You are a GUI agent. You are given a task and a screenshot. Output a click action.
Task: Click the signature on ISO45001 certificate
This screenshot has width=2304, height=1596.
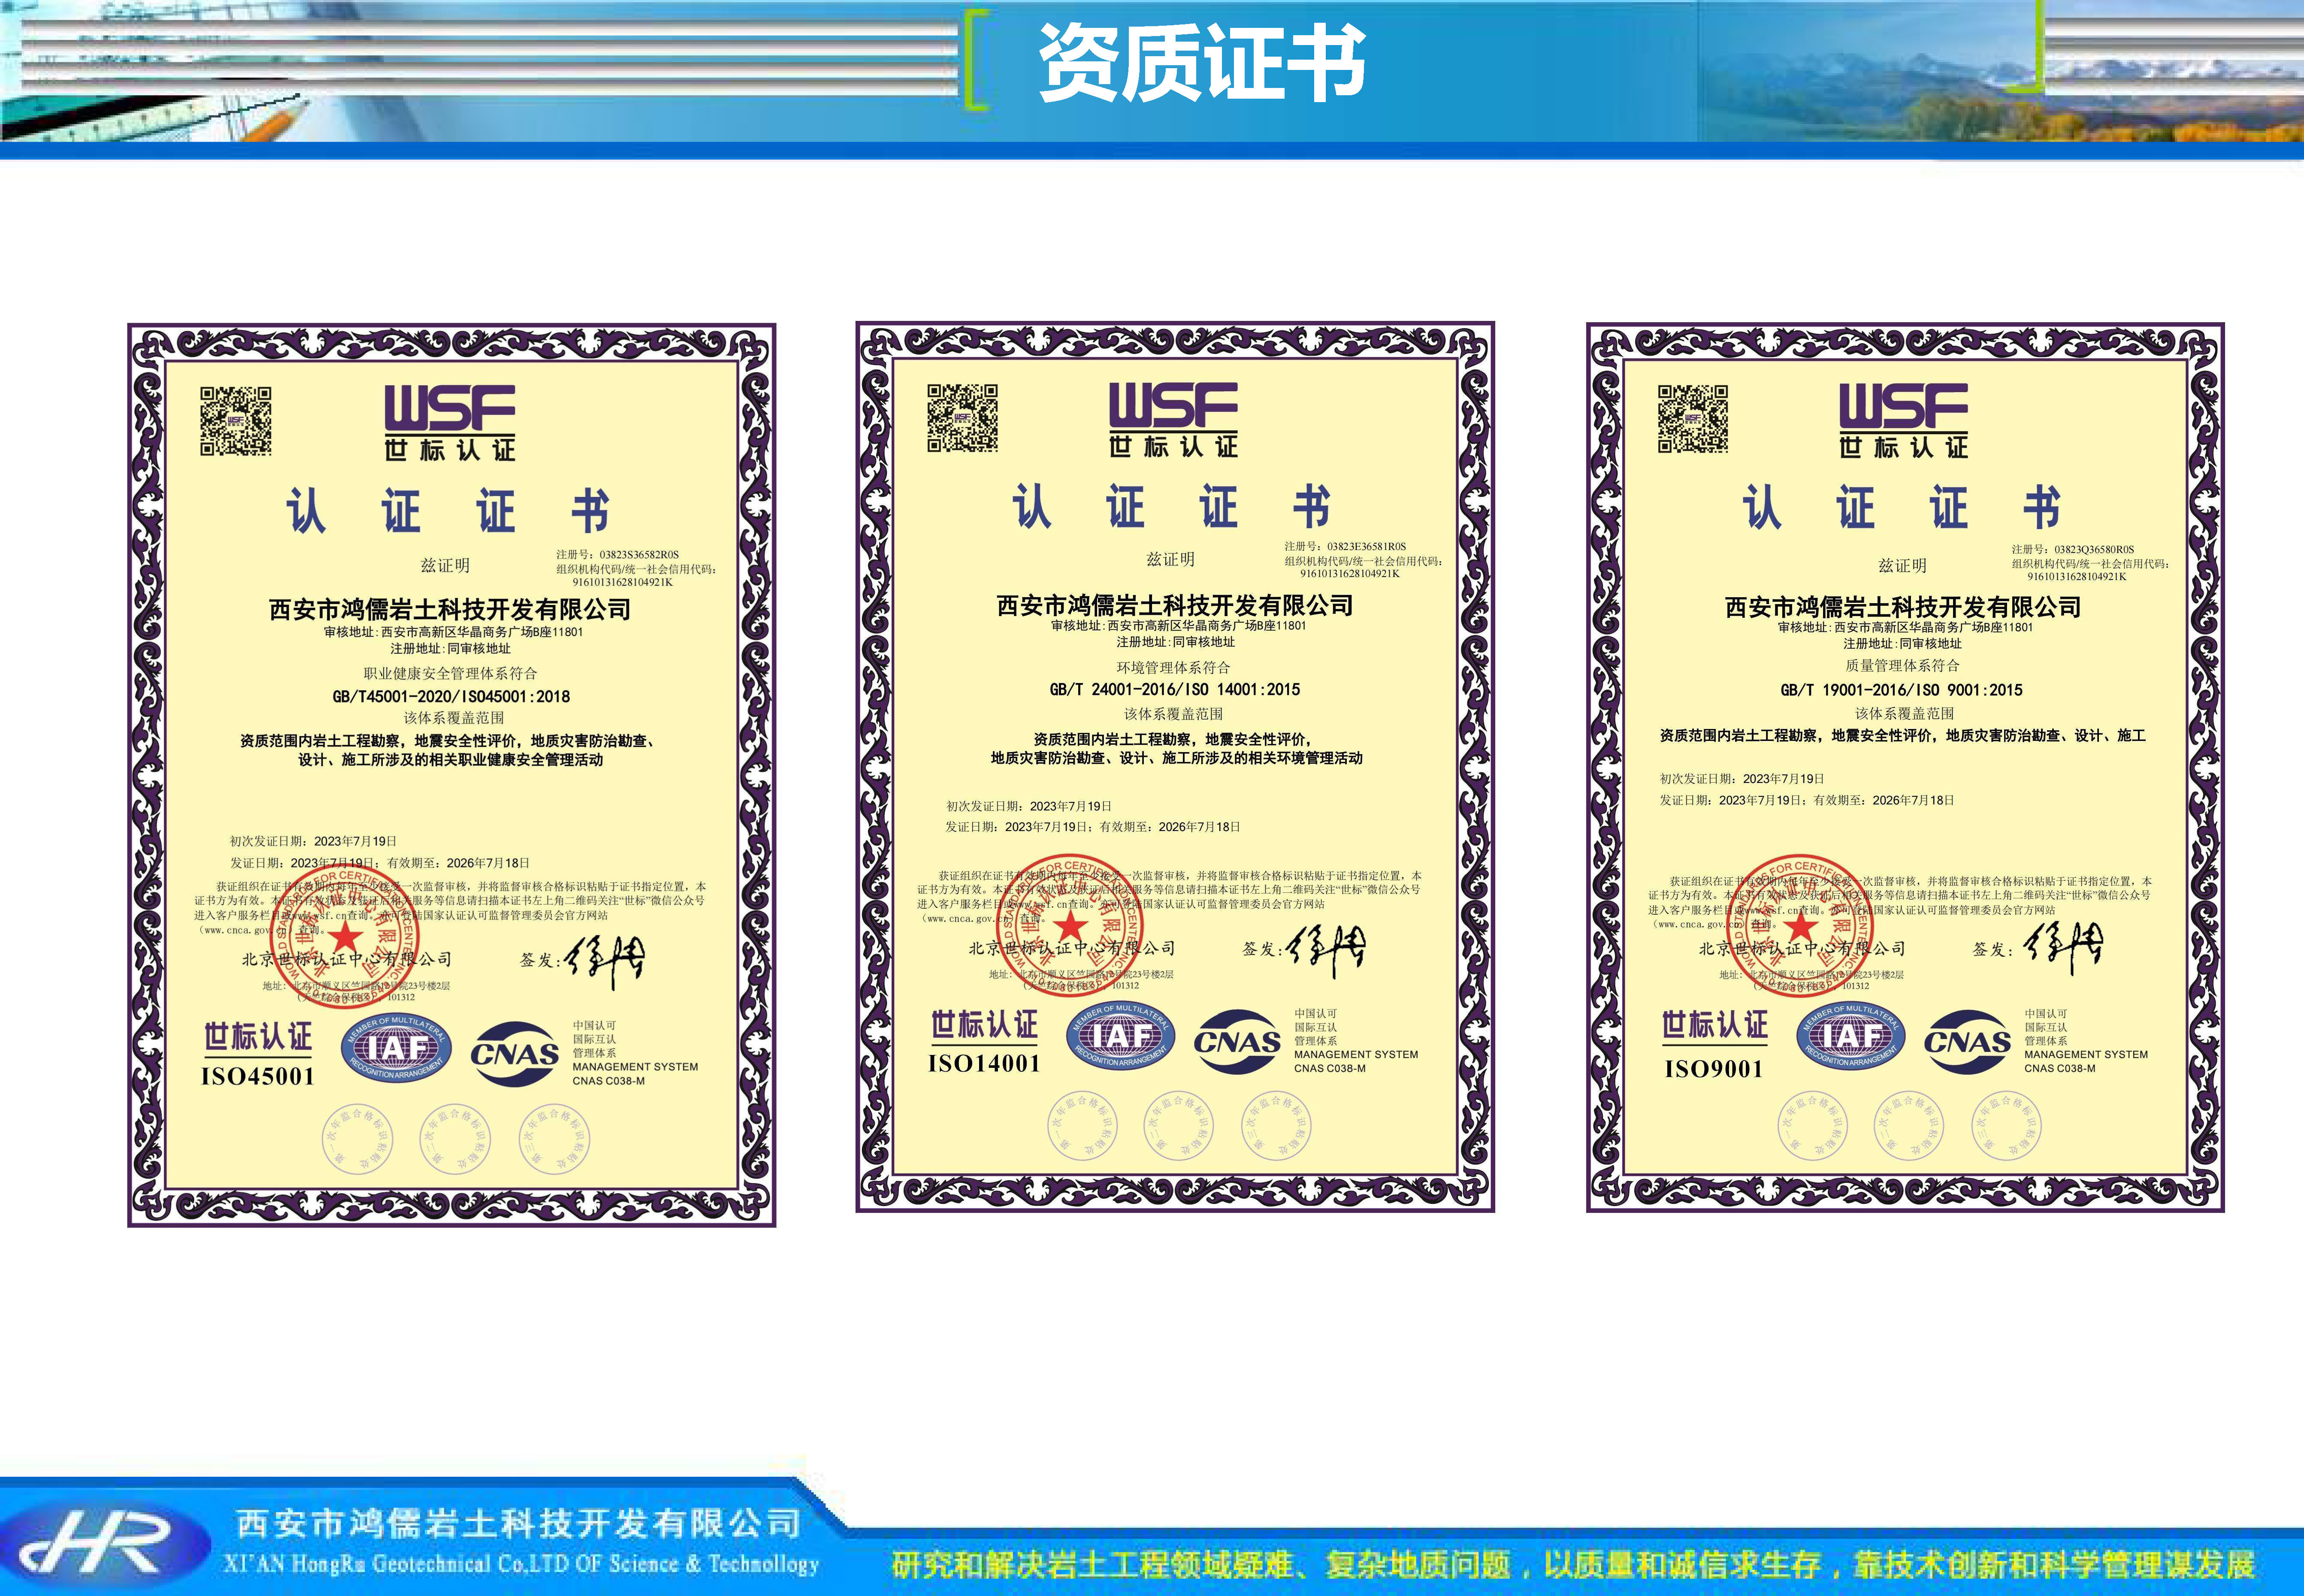[x=605, y=961]
